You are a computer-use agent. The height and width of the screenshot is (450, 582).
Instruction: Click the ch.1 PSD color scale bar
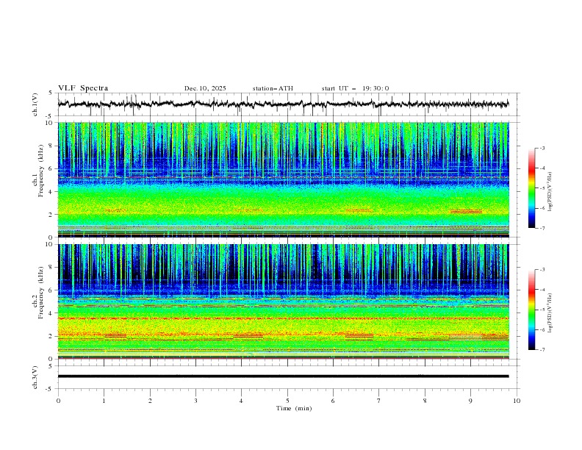click(531, 188)
